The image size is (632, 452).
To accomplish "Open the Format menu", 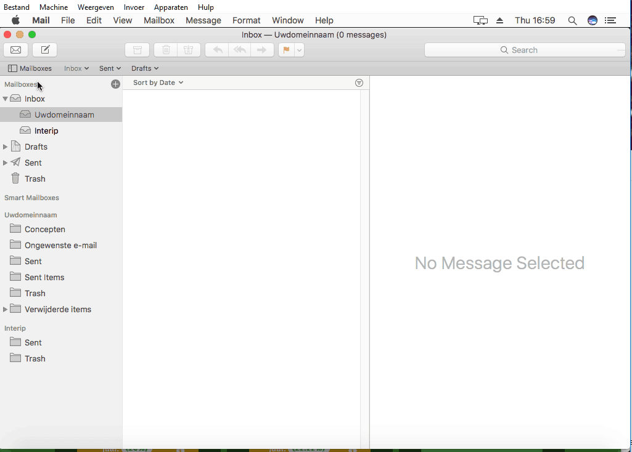I will click(246, 20).
